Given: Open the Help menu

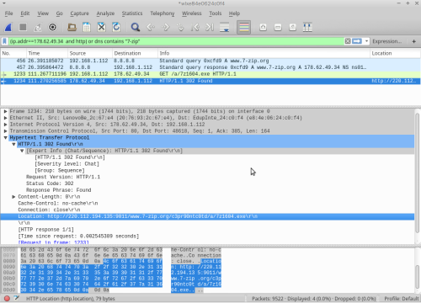Looking at the screenshot, I should pos(234,13).
